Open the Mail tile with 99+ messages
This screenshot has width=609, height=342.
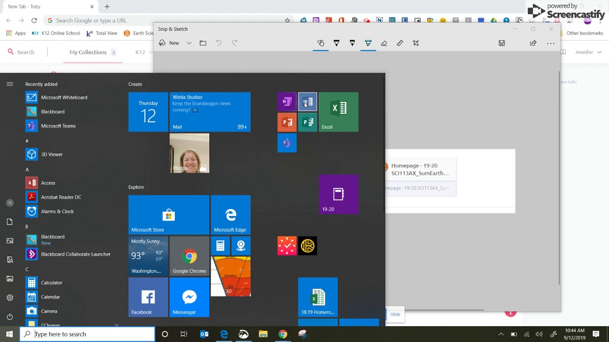pos(210,112)
